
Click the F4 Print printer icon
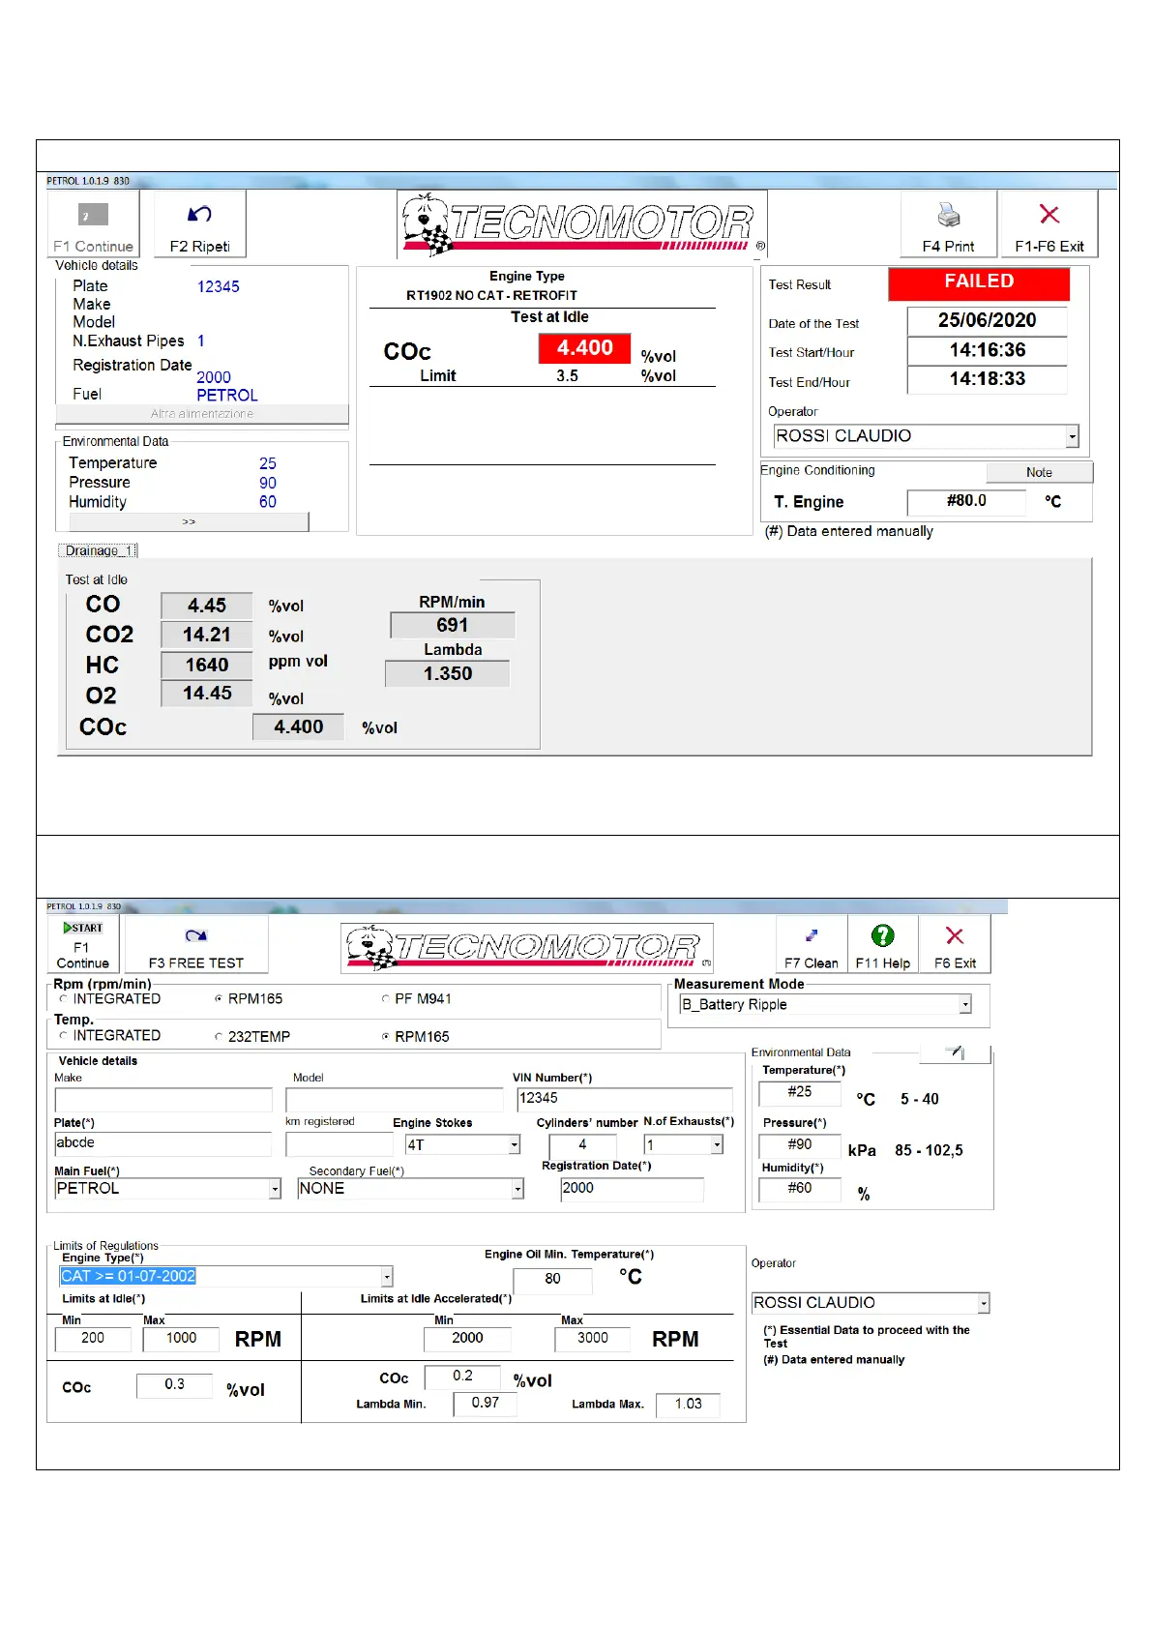(x=948, y=215)
